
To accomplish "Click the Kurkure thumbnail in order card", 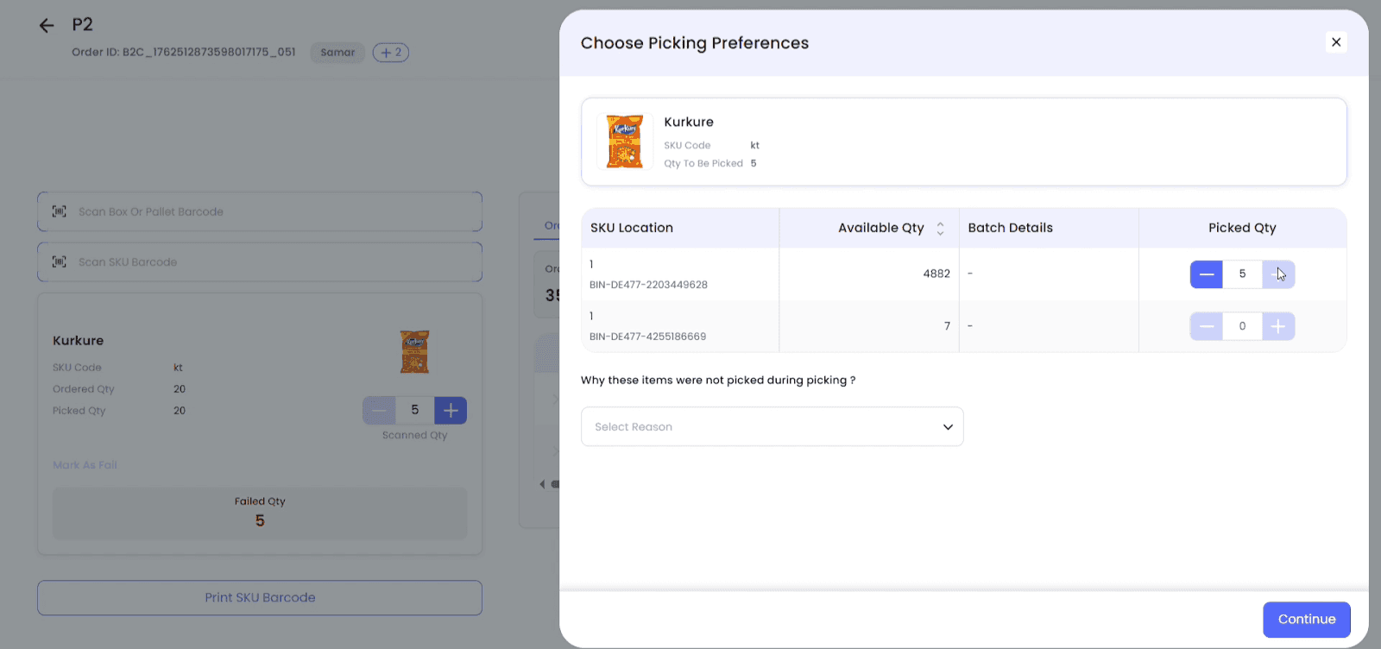I will [414, 351].
